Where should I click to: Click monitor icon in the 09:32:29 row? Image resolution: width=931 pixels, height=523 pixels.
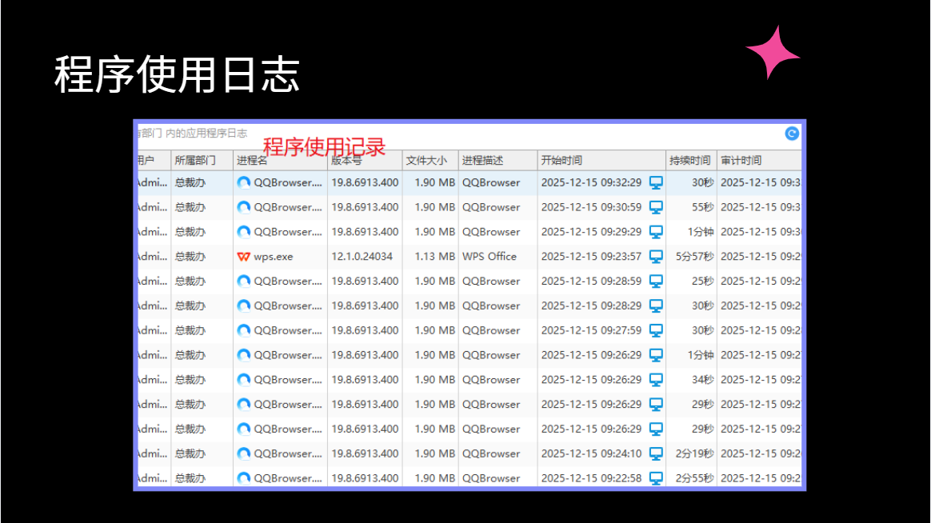point(656,183)
